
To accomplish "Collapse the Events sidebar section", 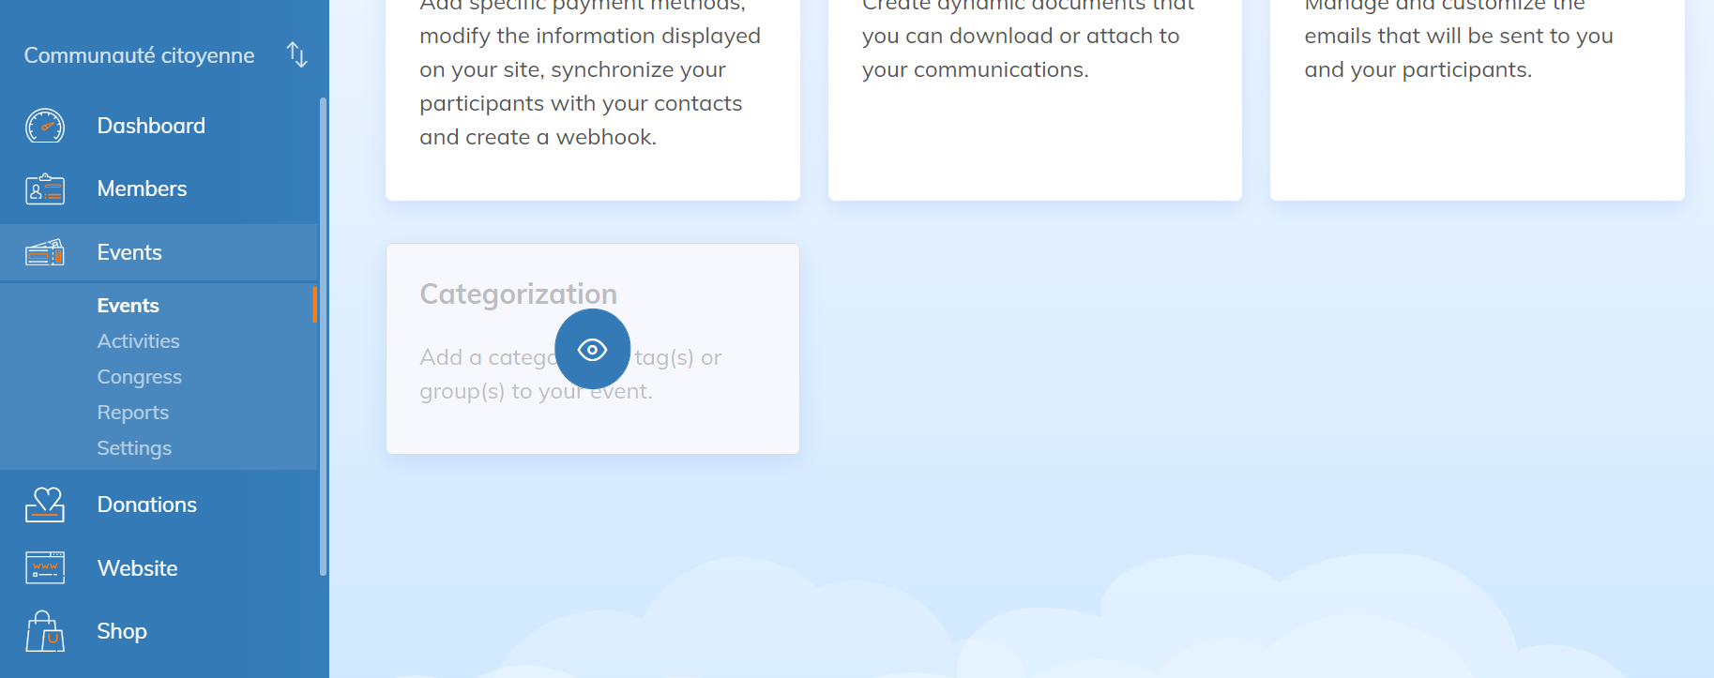I will point(129,252).
